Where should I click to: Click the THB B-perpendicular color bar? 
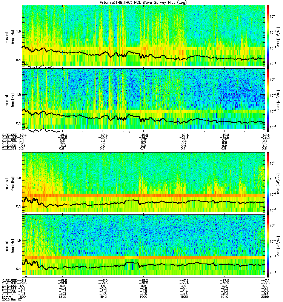[x=268, y=37]
